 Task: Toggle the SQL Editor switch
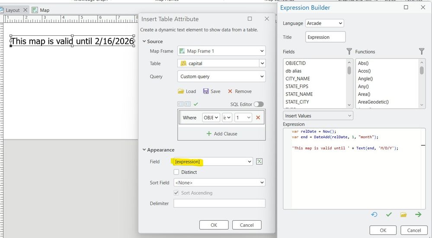pyautogui.click(x=259, y=104)
